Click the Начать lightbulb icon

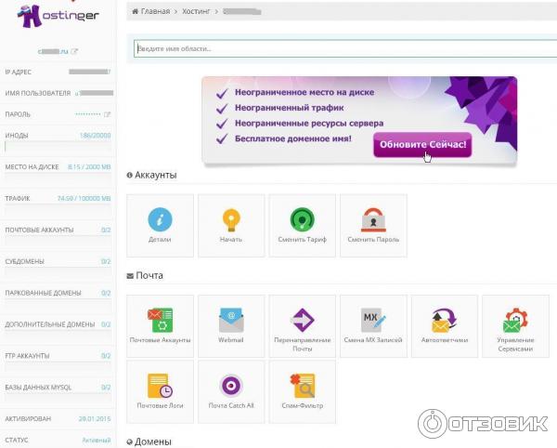(231, 220)
